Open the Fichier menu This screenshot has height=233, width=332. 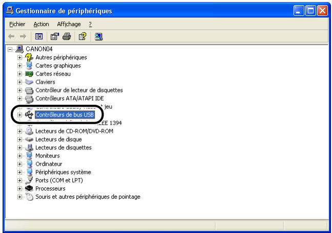pos(17,25)
